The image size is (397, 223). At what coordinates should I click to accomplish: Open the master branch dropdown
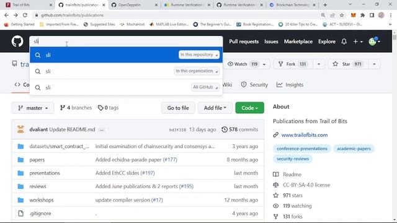pos(33,108)
